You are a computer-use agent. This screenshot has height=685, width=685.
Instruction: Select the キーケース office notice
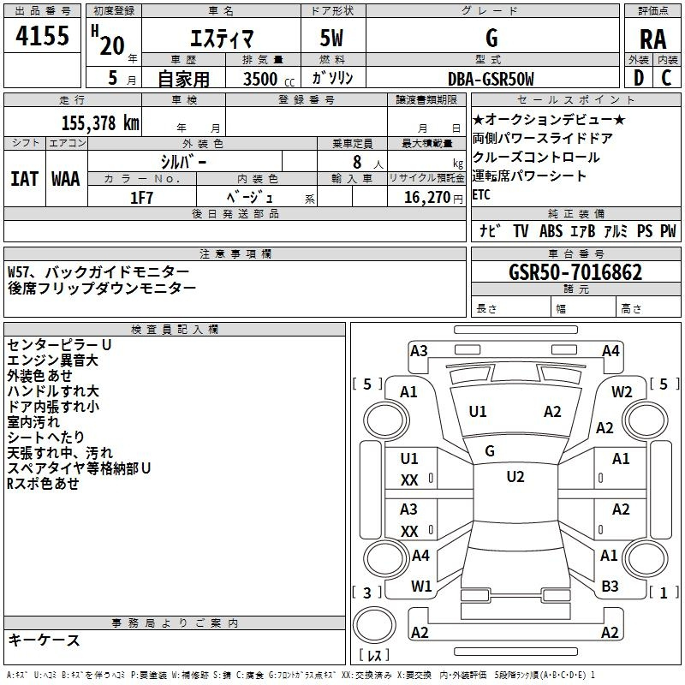click(44, 640)
